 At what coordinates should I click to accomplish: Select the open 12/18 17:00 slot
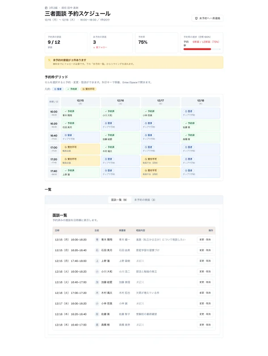tap(201, 149)
